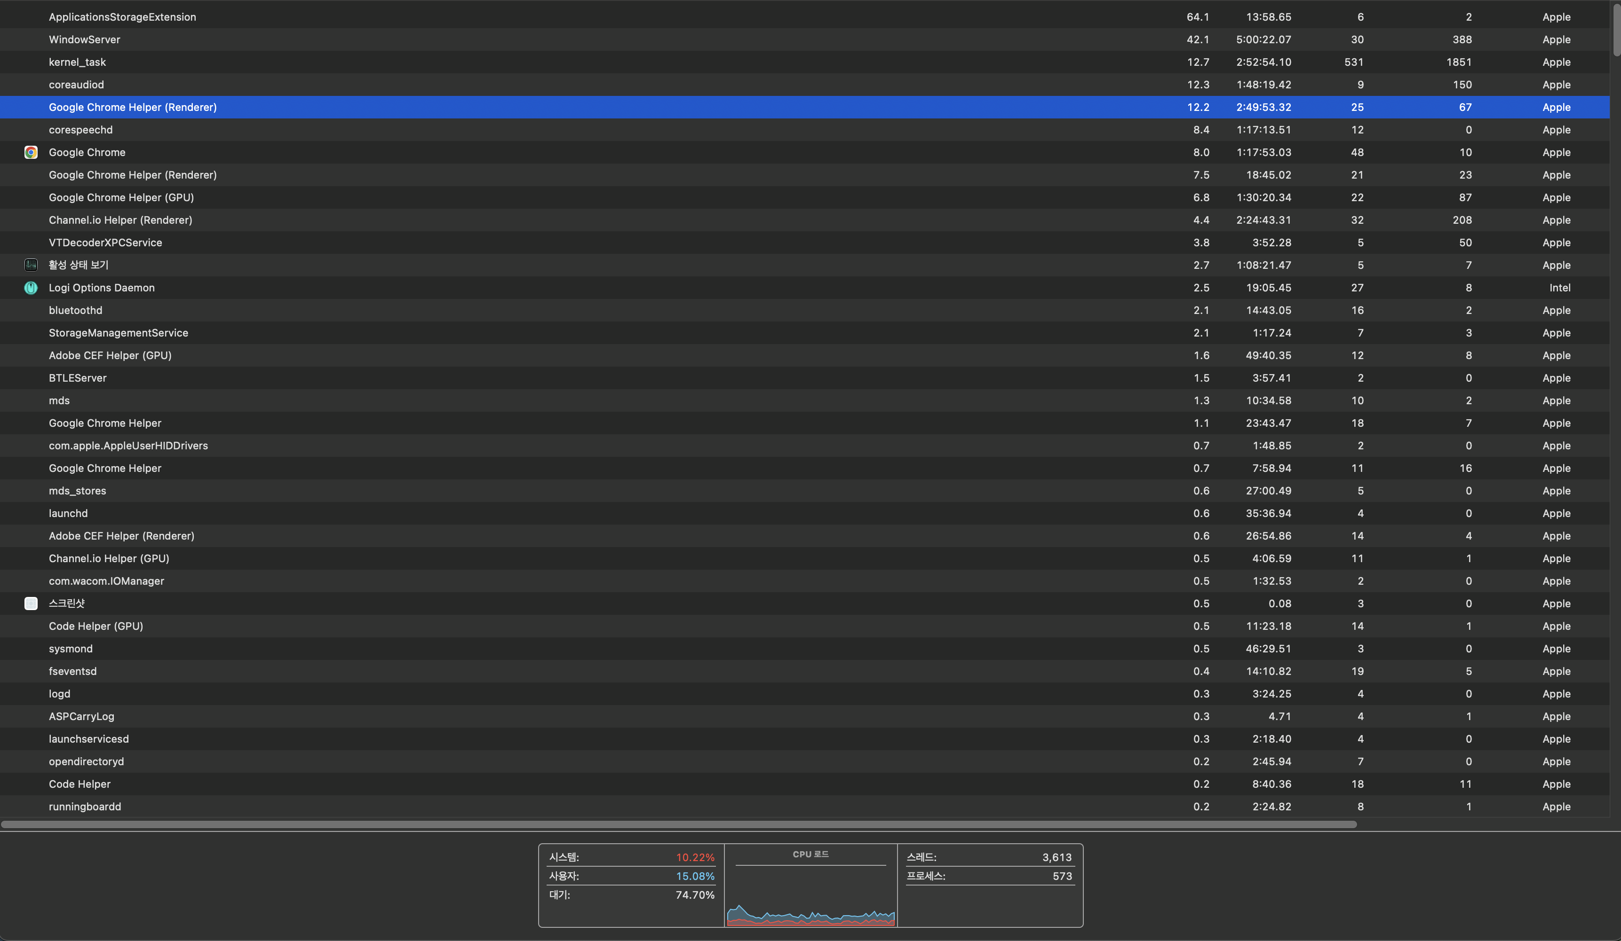Select the Google Chrome process name
The image size is (1621, 941).
pos(87,152)
